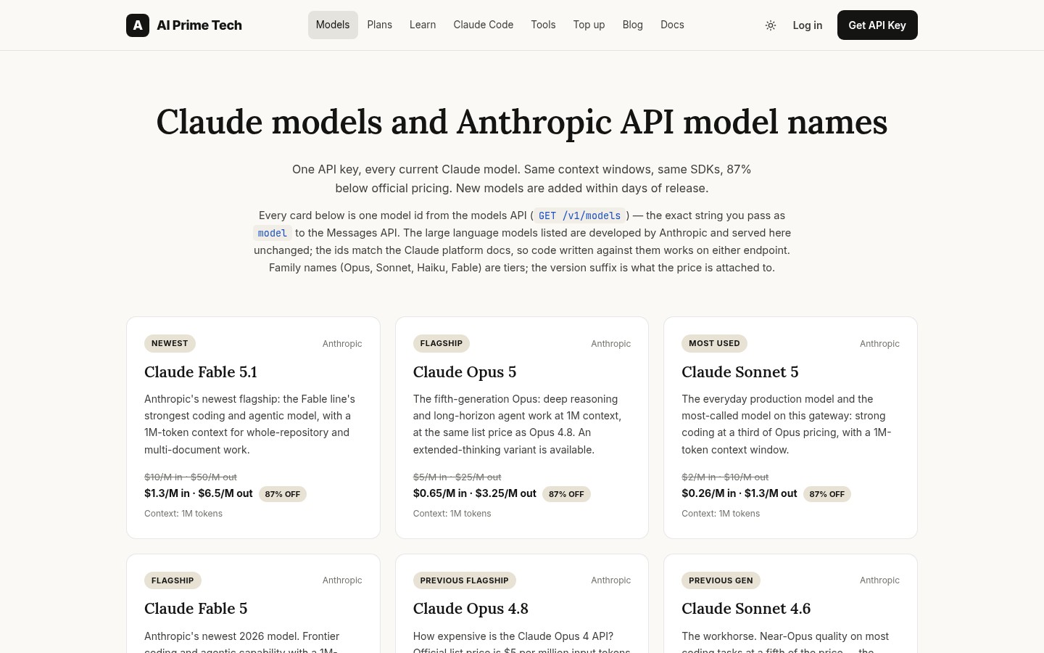Select the Claude Opus 4.8 card title
Screen dimensions: 1044x653
(471, 609)
